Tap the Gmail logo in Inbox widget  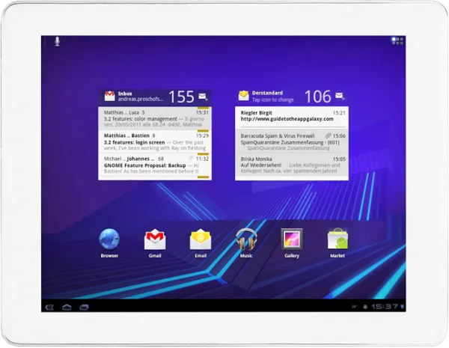(x=109, y=97)
